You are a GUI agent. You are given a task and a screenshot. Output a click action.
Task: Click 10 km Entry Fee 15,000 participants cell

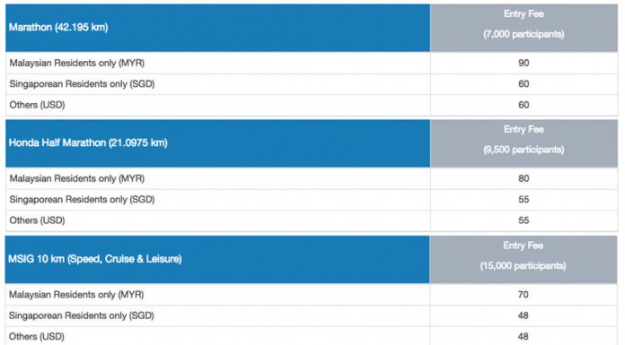coord(523,260)
